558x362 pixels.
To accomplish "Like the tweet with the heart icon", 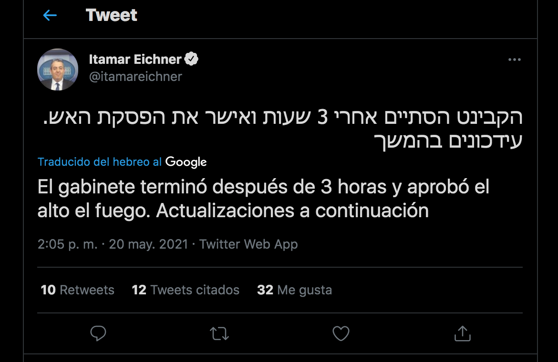I will point(341,333).
